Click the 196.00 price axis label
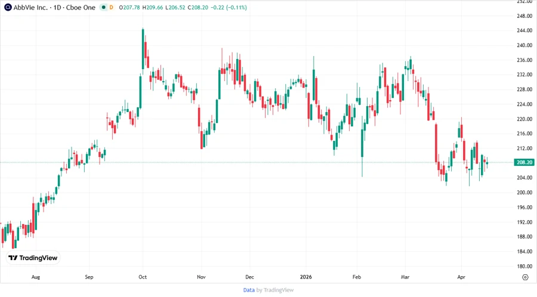 point(524,207)
